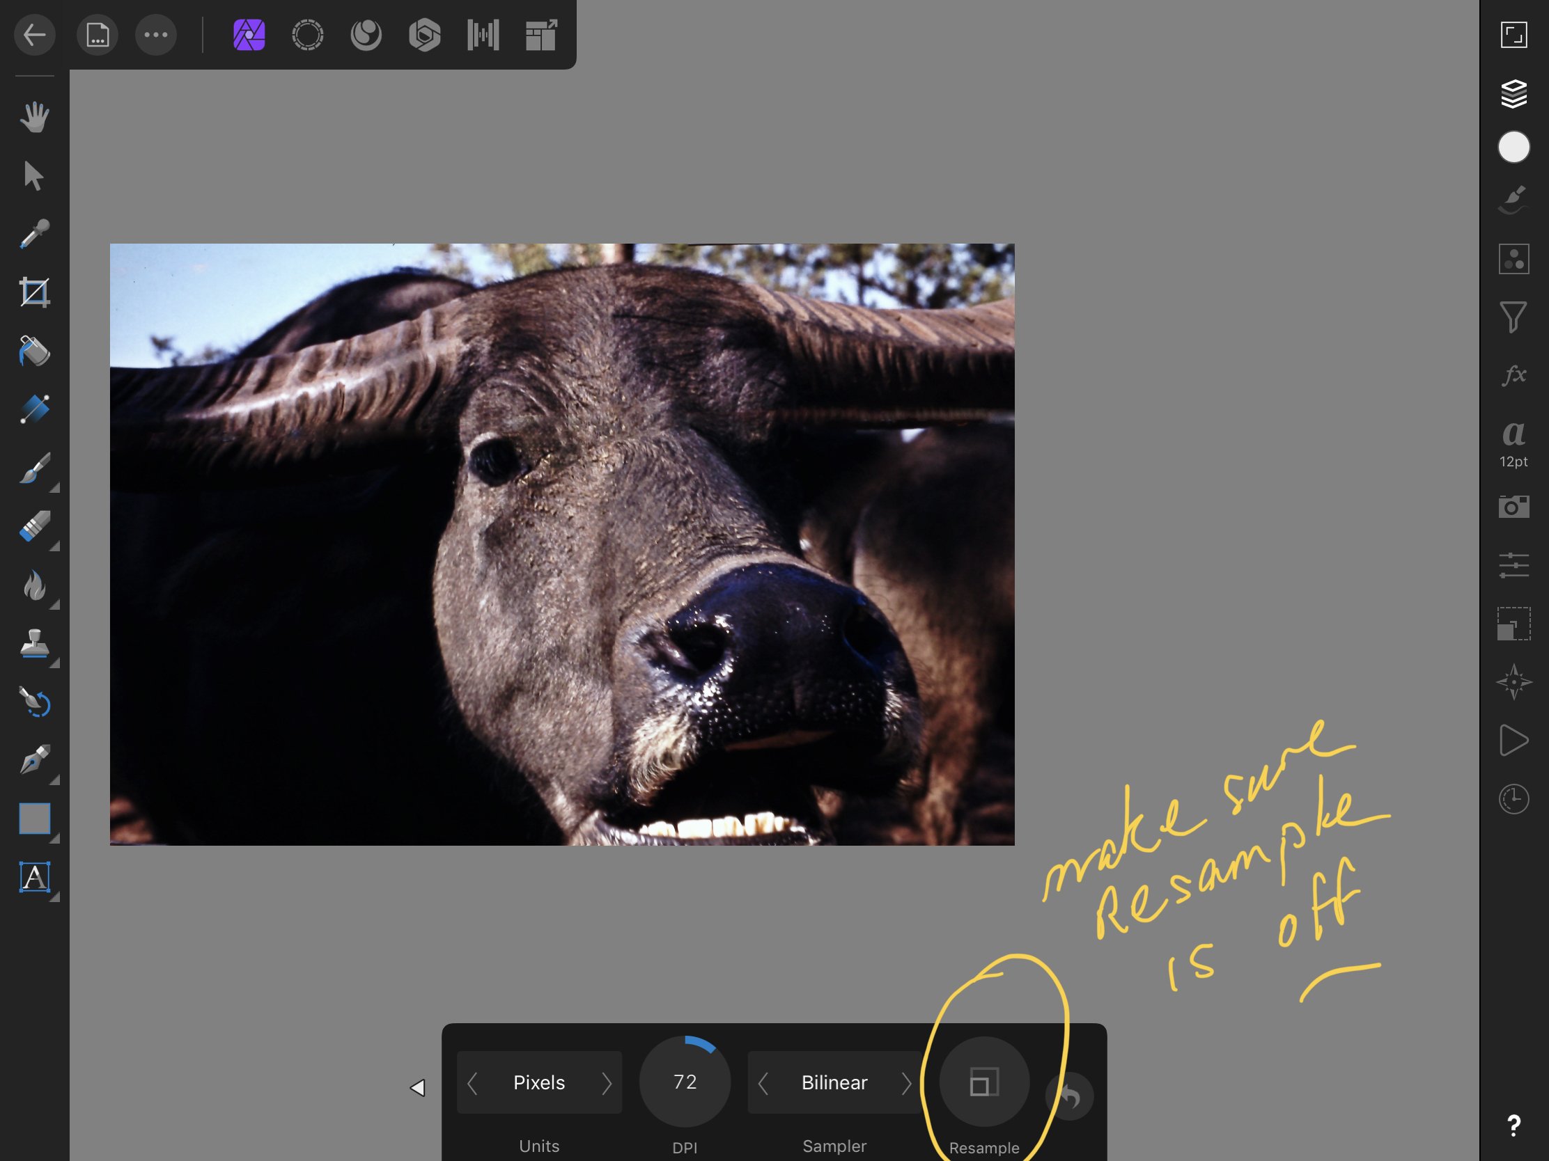Screen dimensions: 1549x1161
Task: Open the Transform studio
Action: (1513, 623)
